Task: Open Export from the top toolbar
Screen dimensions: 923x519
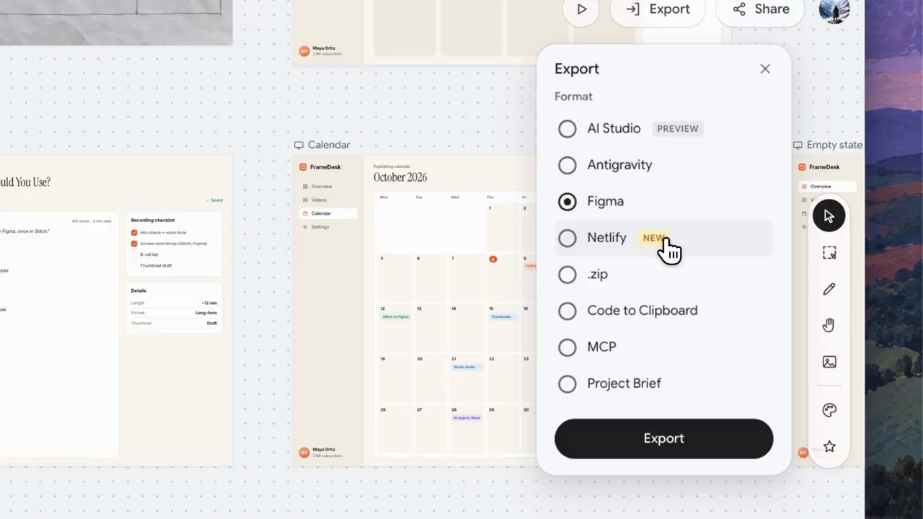Action: tap(658, 9)
